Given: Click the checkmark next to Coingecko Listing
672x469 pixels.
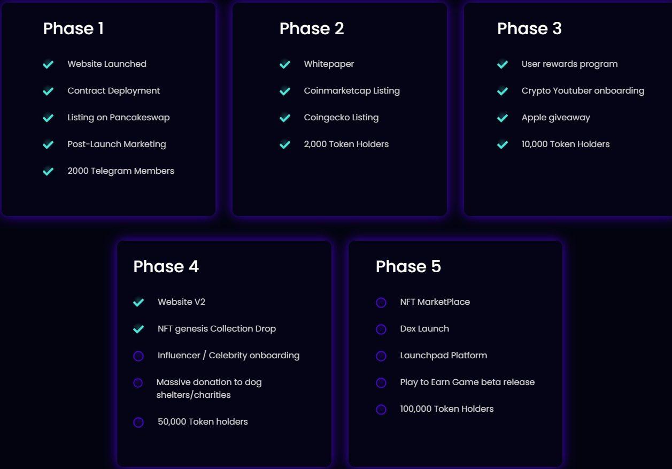Looking at the screenshot, I should (285, 118).
